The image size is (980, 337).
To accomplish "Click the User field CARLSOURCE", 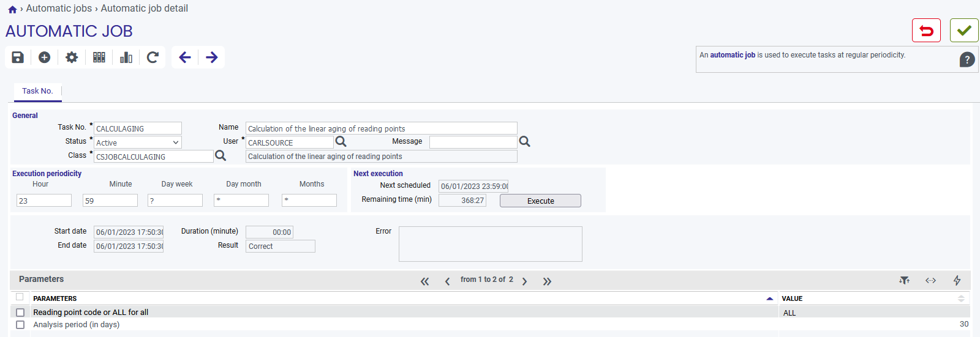I will 289,143.
